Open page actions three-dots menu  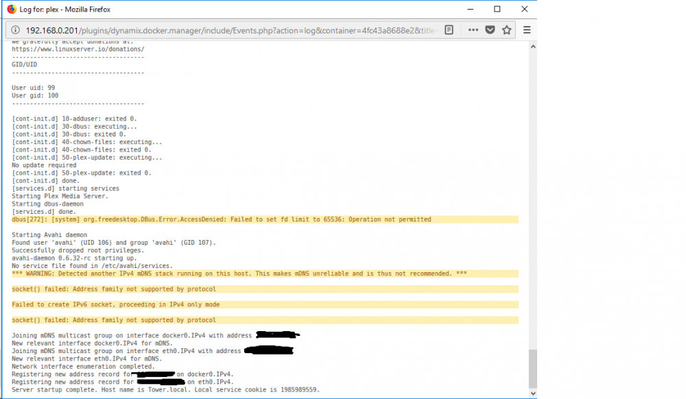coord(473,30)
